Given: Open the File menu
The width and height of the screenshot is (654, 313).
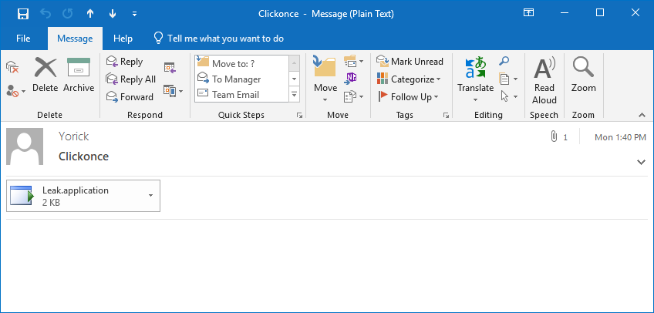Looking at the screenshot, I should pos(23,38).
